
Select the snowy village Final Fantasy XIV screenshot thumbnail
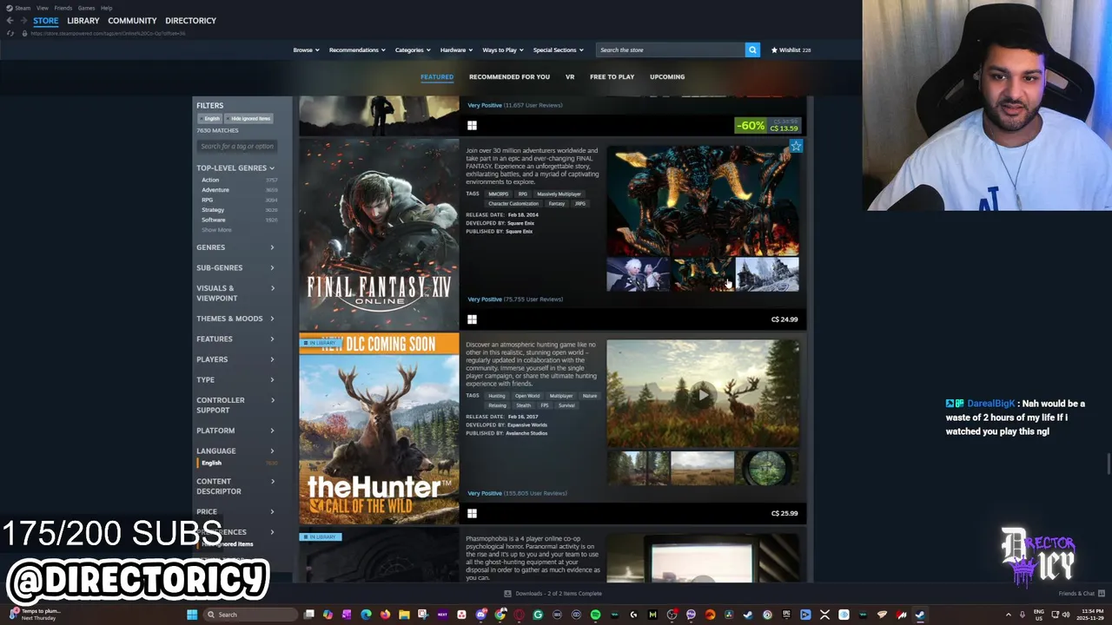click(767, 274)
